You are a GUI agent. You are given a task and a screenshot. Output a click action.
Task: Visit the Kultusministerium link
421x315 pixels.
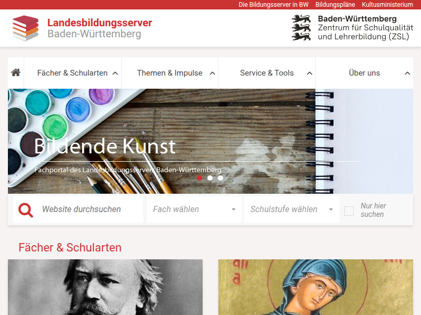(387, 5)
